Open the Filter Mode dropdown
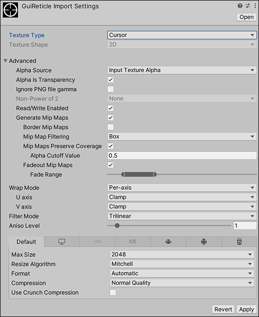This screenshot has width=259, height=317. pyautogui.click(x=182, y=216)
